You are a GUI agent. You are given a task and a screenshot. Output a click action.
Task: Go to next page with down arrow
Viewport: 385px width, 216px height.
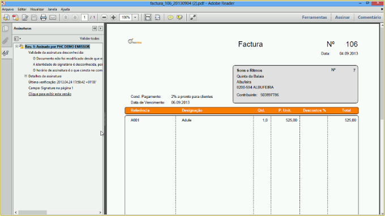point(75,18)
